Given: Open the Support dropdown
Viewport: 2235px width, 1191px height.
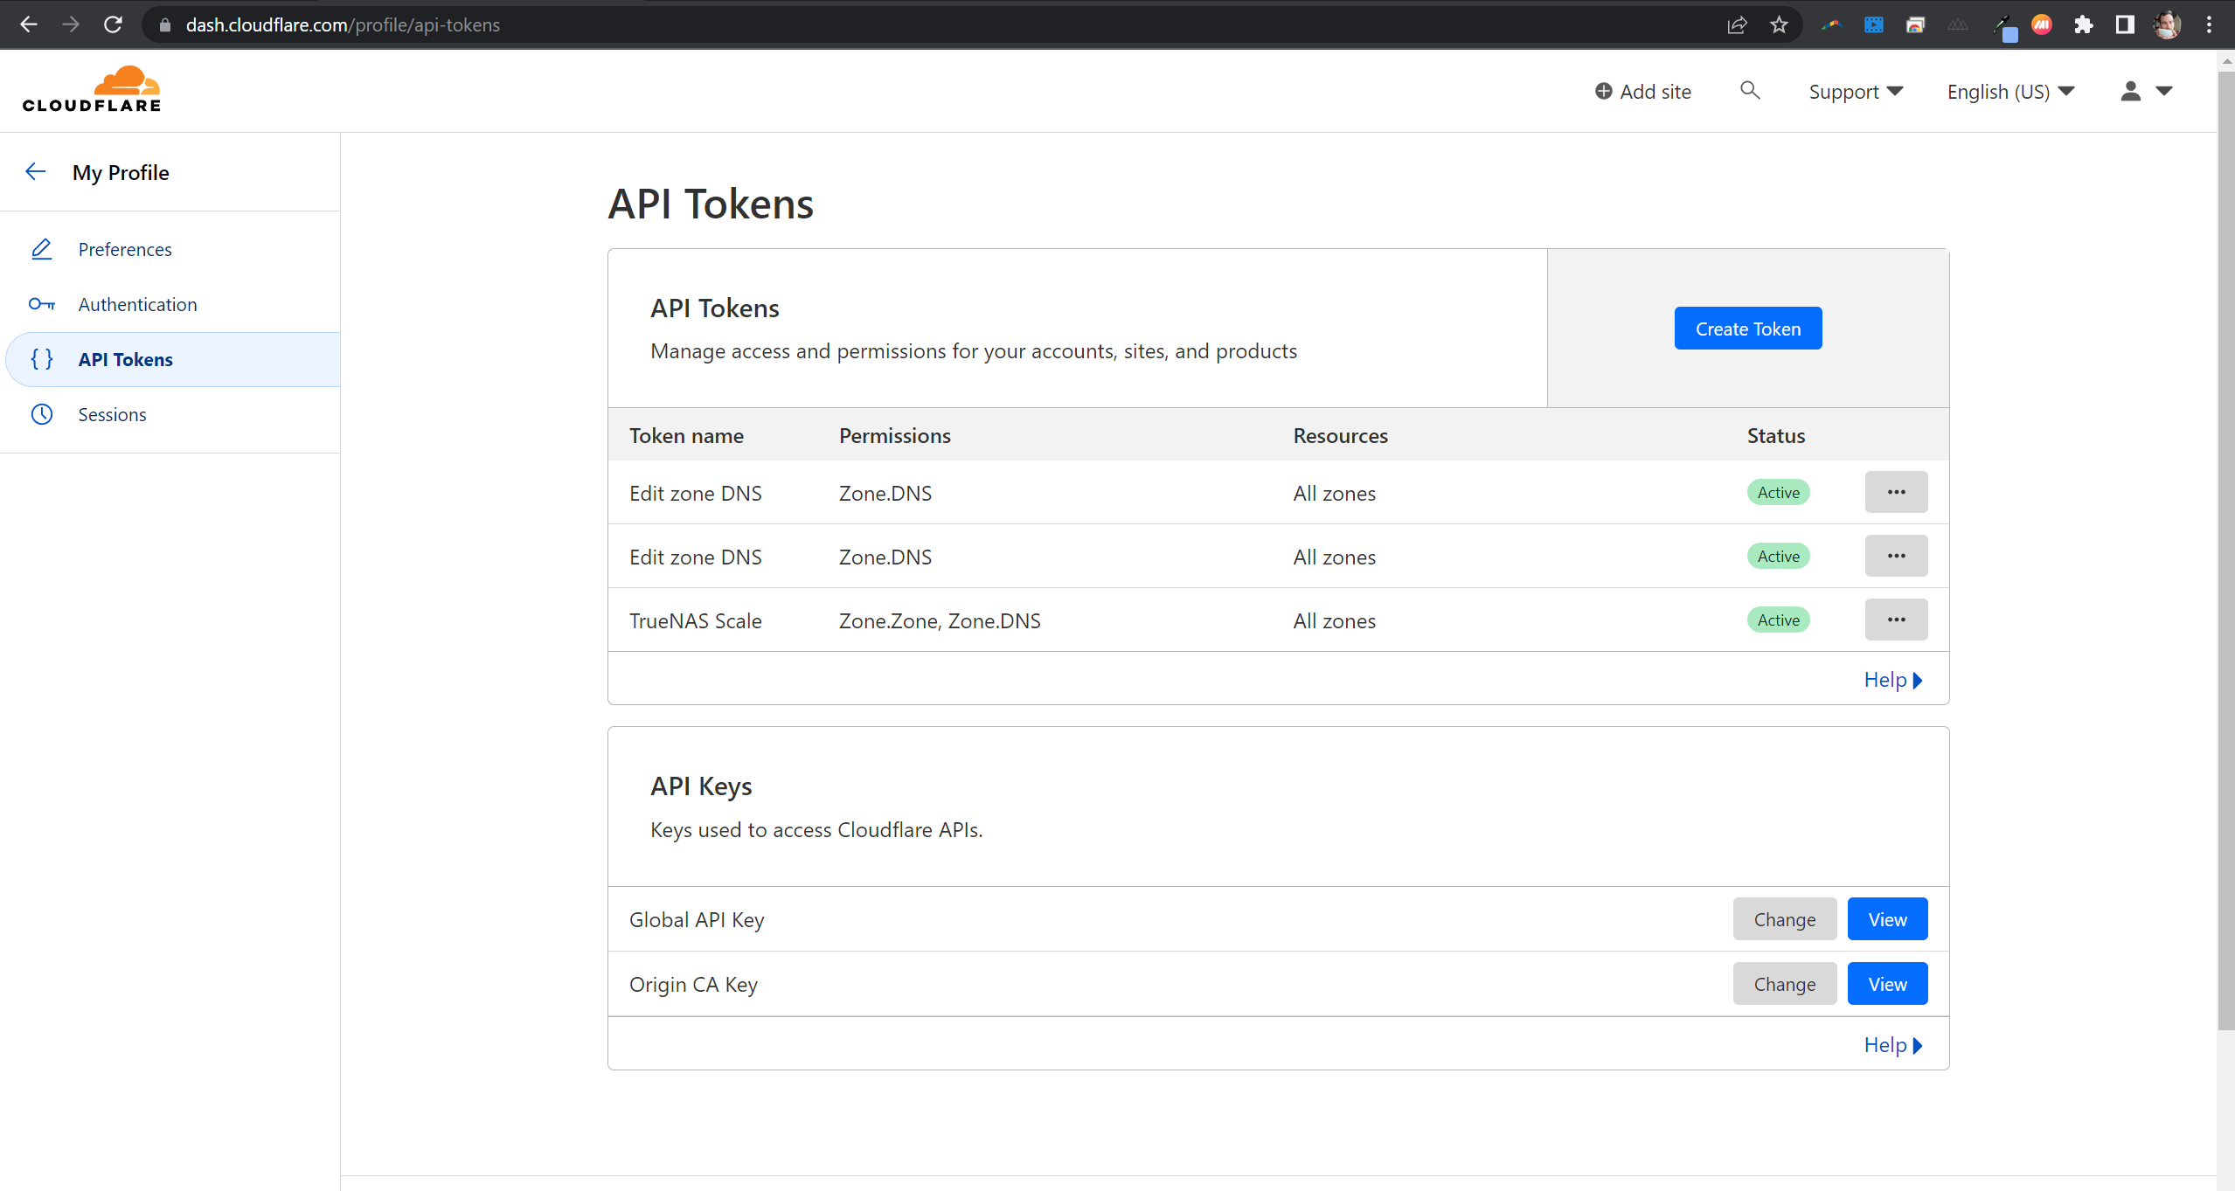Looking at the screenshot, I should tap(1855, 91).
